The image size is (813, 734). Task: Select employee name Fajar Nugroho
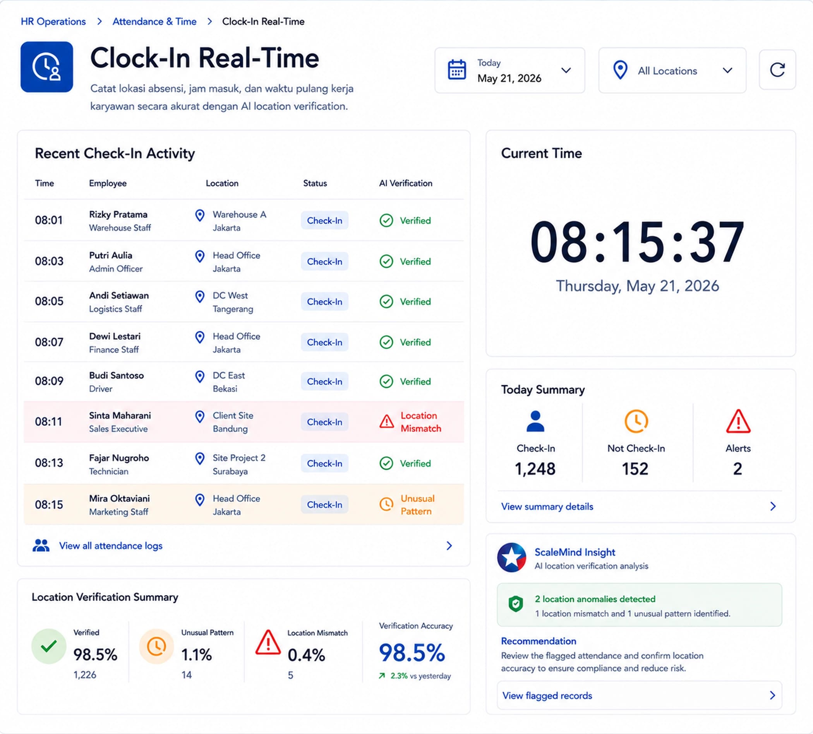coord(119,458)
